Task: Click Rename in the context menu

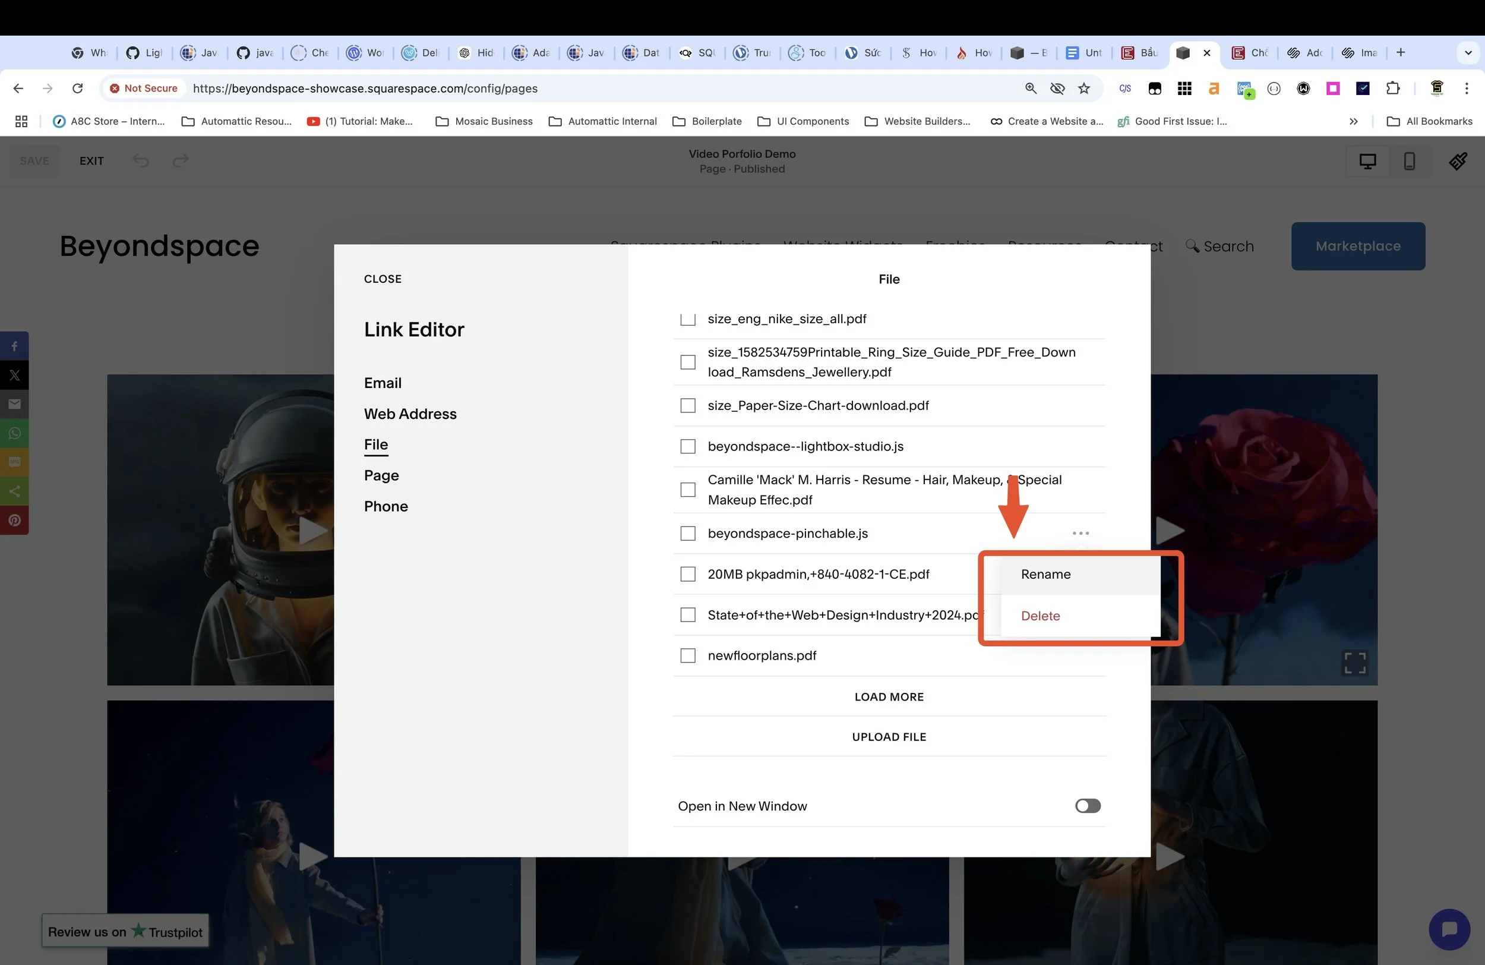Action: pyautogui.click(x=1045, y=574)
